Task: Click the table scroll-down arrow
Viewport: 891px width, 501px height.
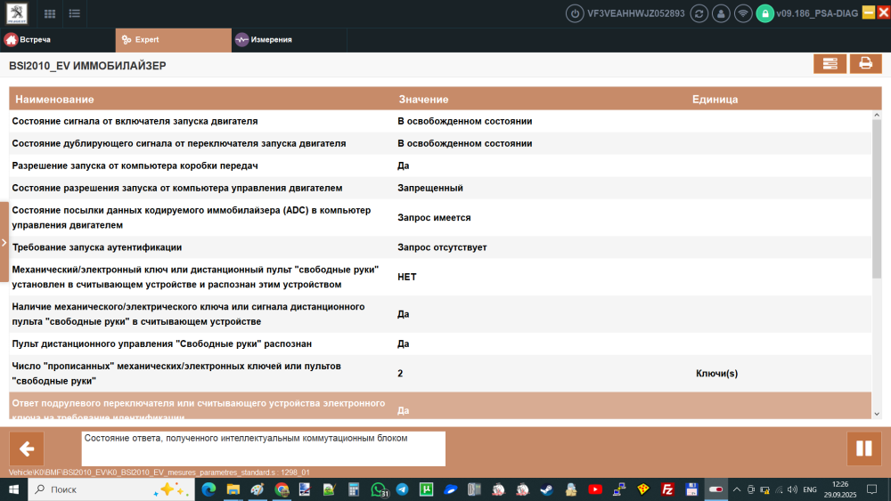Action: point(876,414)
